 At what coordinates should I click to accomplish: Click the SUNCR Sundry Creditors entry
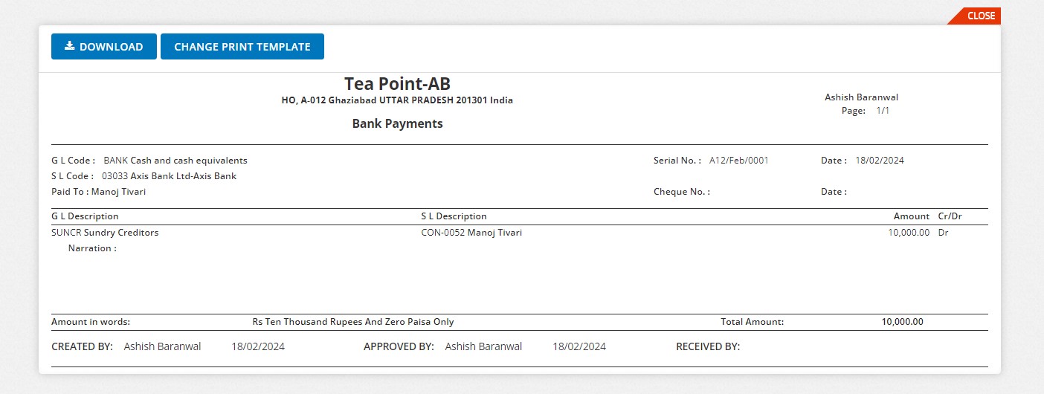pyautogui.click(x=105, y=233)
